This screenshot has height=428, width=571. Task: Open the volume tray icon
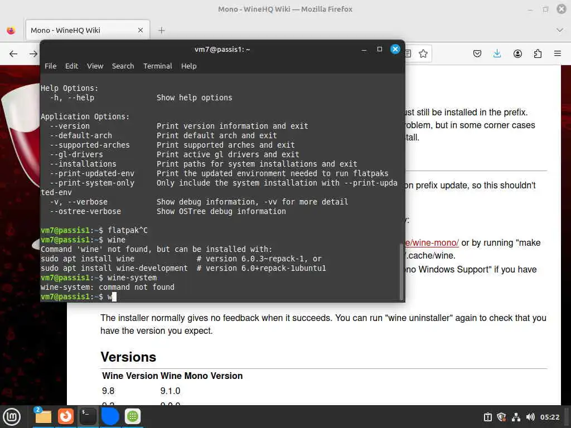coord(530,417)
